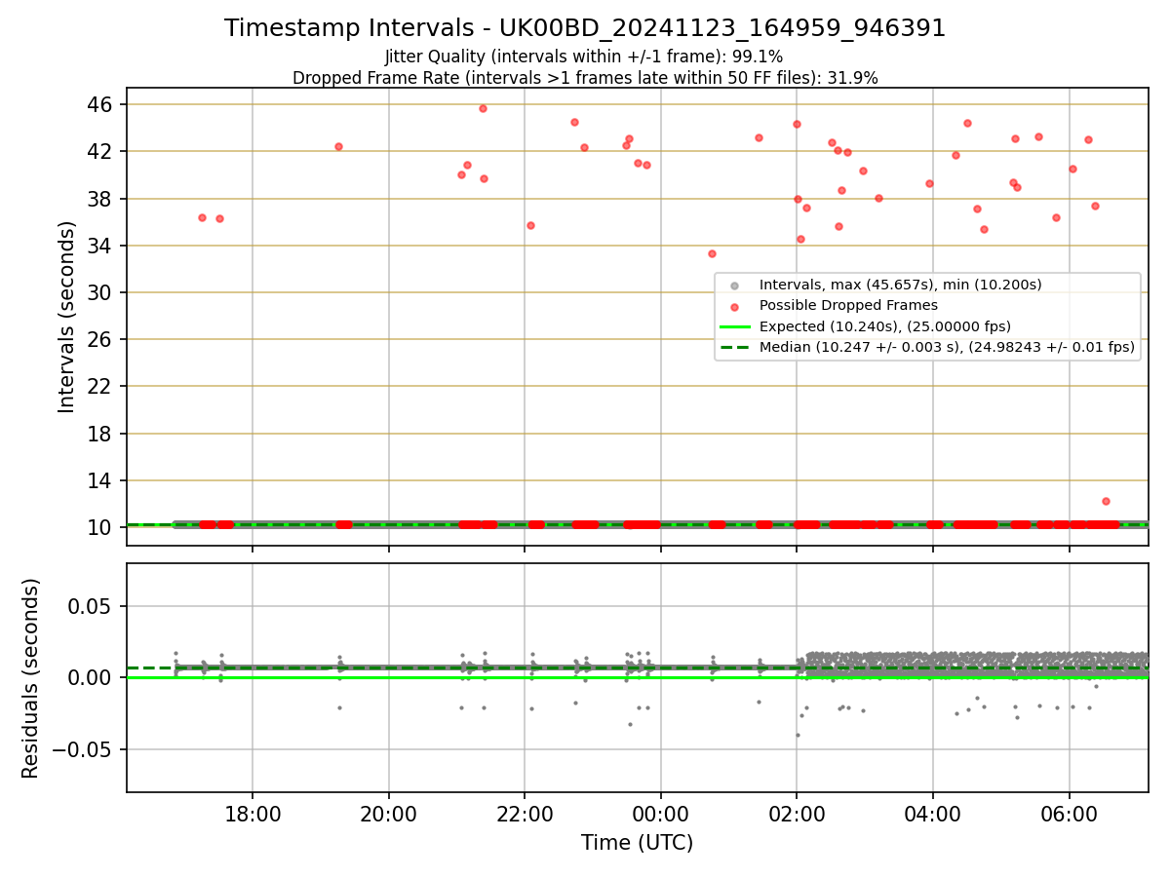The width and height of the screenshot is (1170, 877).
Task: Click the 'Residuals (seconds)' y-axis label
Action: [31, 678]
